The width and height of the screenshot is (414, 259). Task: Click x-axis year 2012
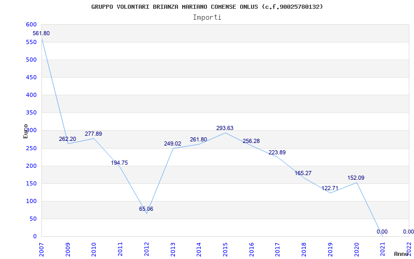(x=146, y=250)
